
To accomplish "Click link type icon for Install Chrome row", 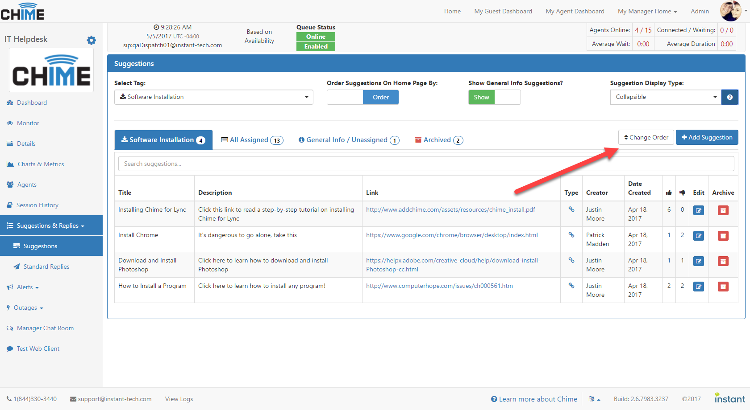I will 571,234.
